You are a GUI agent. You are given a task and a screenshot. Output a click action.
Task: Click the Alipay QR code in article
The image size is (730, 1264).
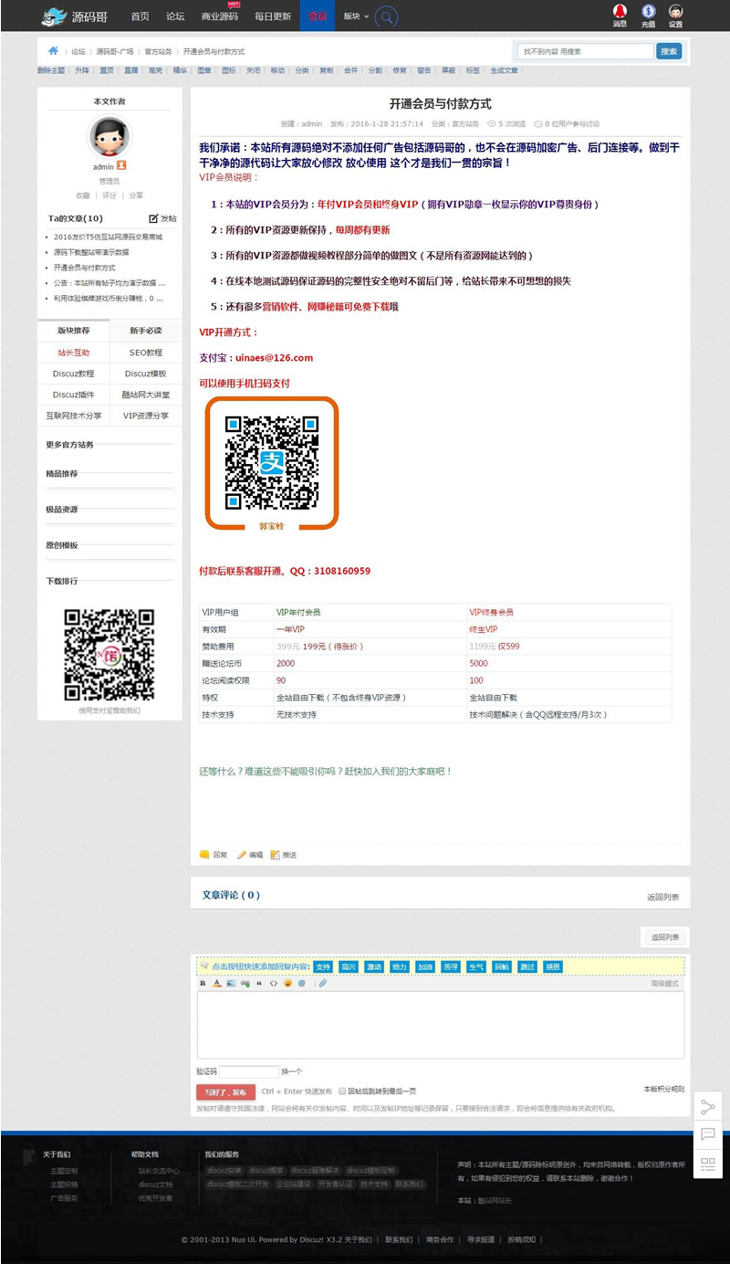click(272, 462)
